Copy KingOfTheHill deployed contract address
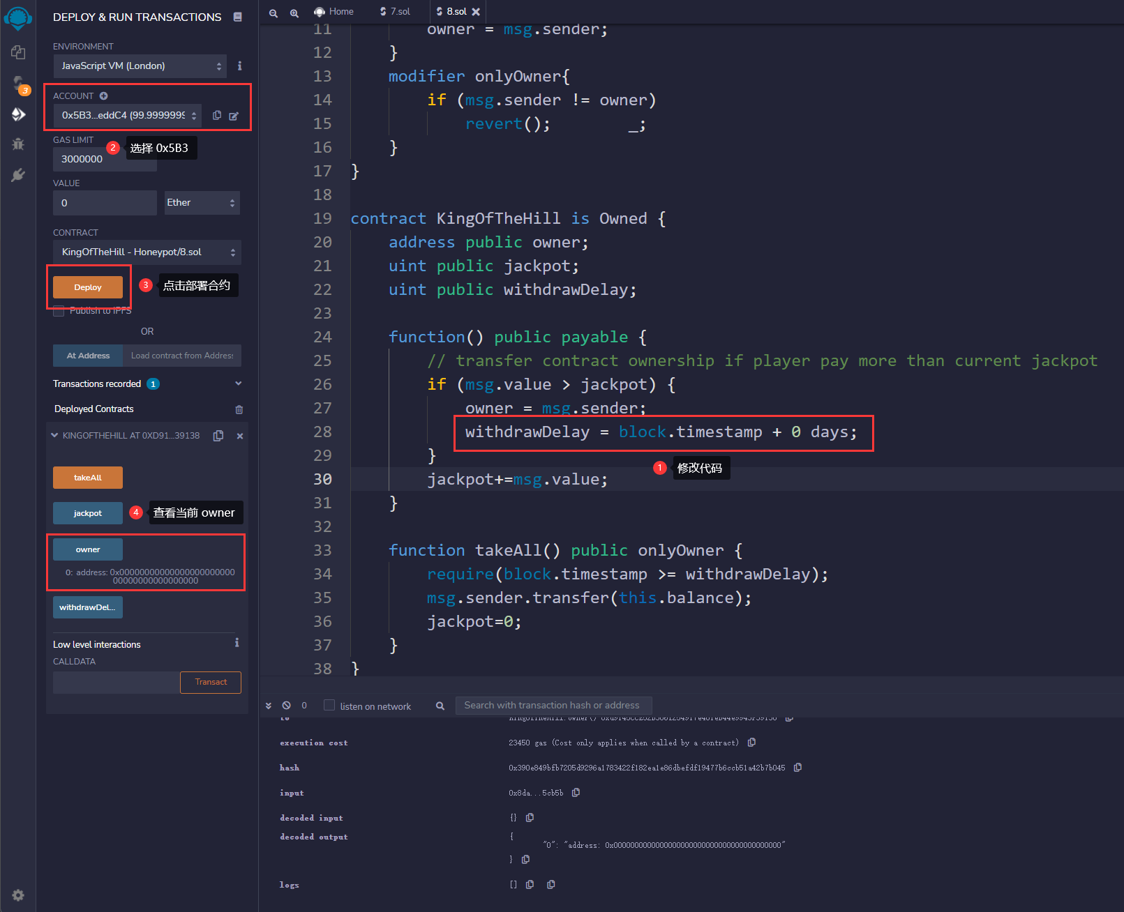 218,435
